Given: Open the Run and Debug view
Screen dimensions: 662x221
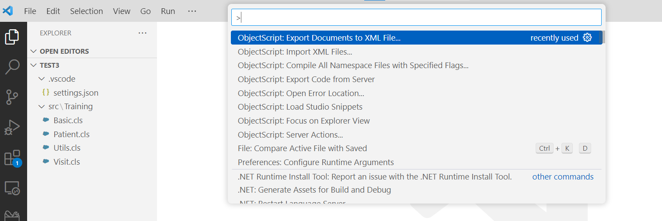Looking at the screenshot, I should pyautogui.click(x=12, y=128).
